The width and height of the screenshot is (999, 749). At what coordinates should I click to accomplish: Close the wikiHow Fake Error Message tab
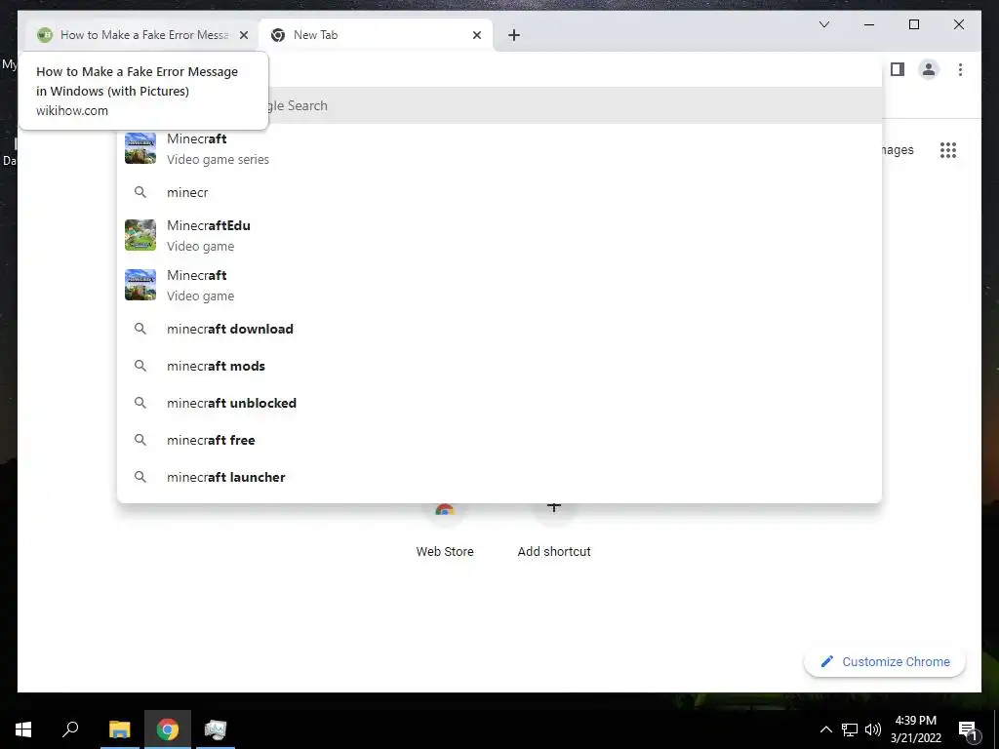(244, 35)
